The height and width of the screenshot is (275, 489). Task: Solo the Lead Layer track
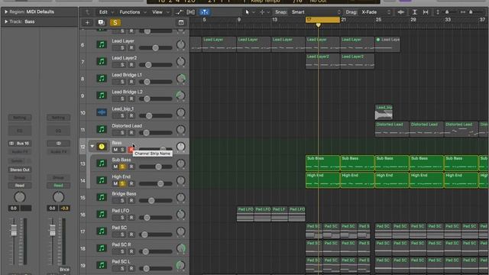click(x=122, y=47)
